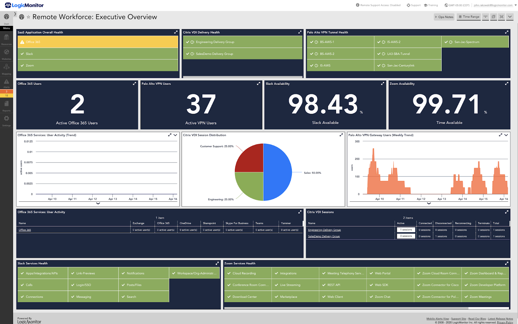This screenshot has width=518, height=324.
Task: Expand the Ops Notes button
Action: [444, 17]
